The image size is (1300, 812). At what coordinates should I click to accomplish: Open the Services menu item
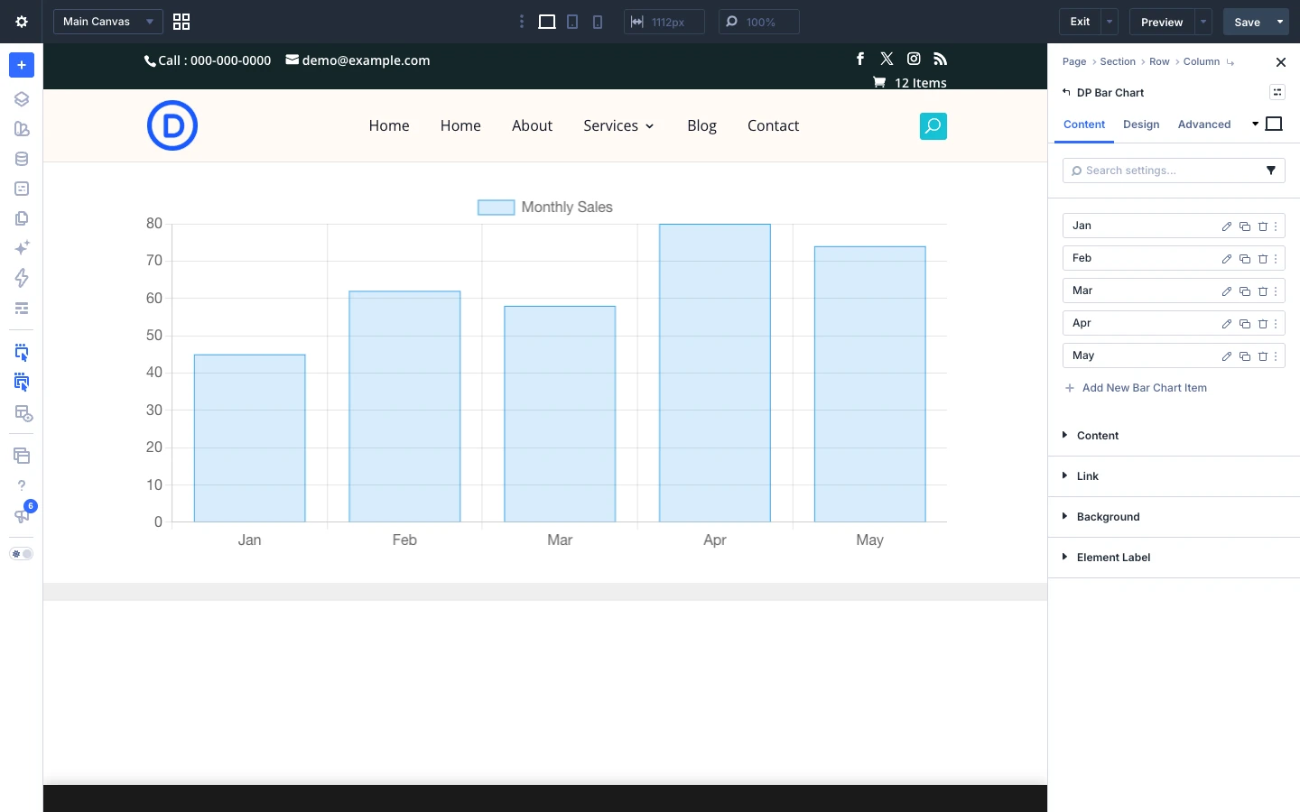pos(618,126)
